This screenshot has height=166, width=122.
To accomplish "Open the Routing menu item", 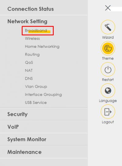I will (x=32, y=55).
